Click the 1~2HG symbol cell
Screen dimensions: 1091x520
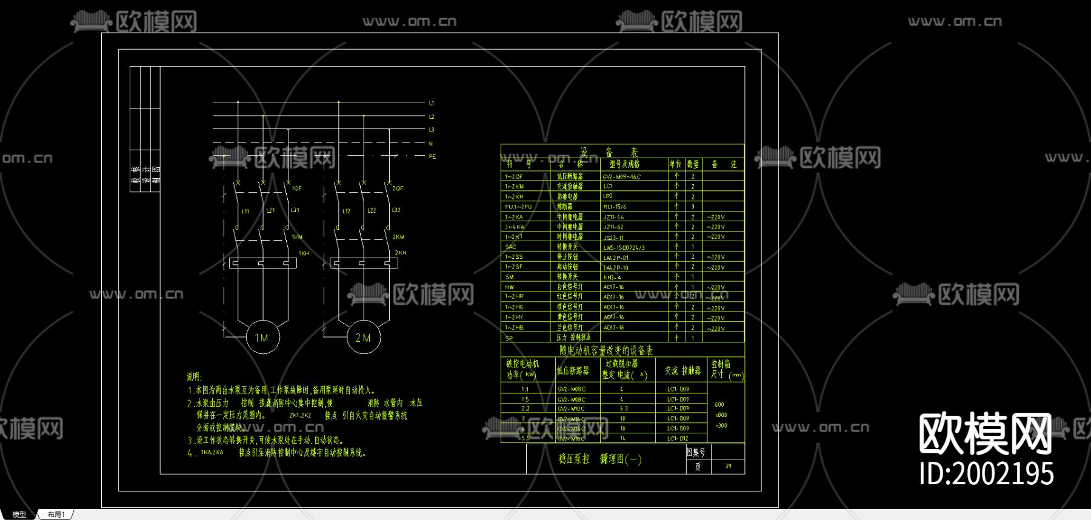point(514,307)
